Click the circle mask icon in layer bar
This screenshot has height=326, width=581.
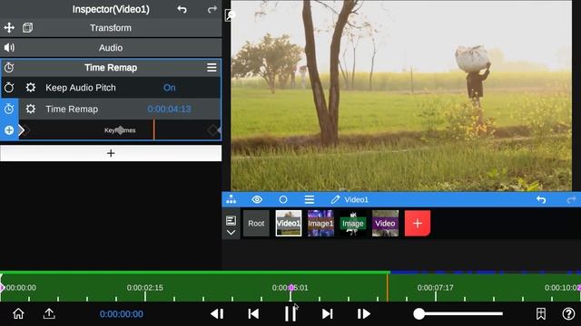pos(283,199)
